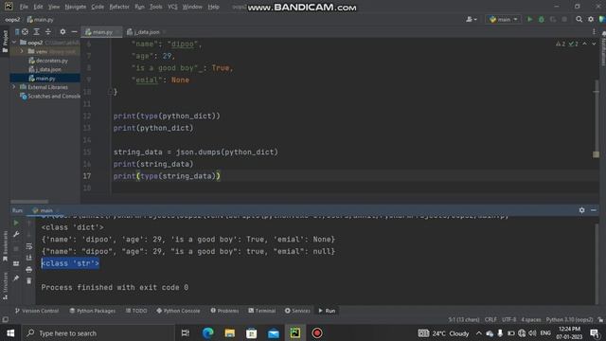Open inspections widget showing warnings
606x341 pixels.
point(567,45)
